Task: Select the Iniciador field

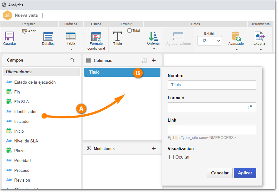Action: point(22,121)
